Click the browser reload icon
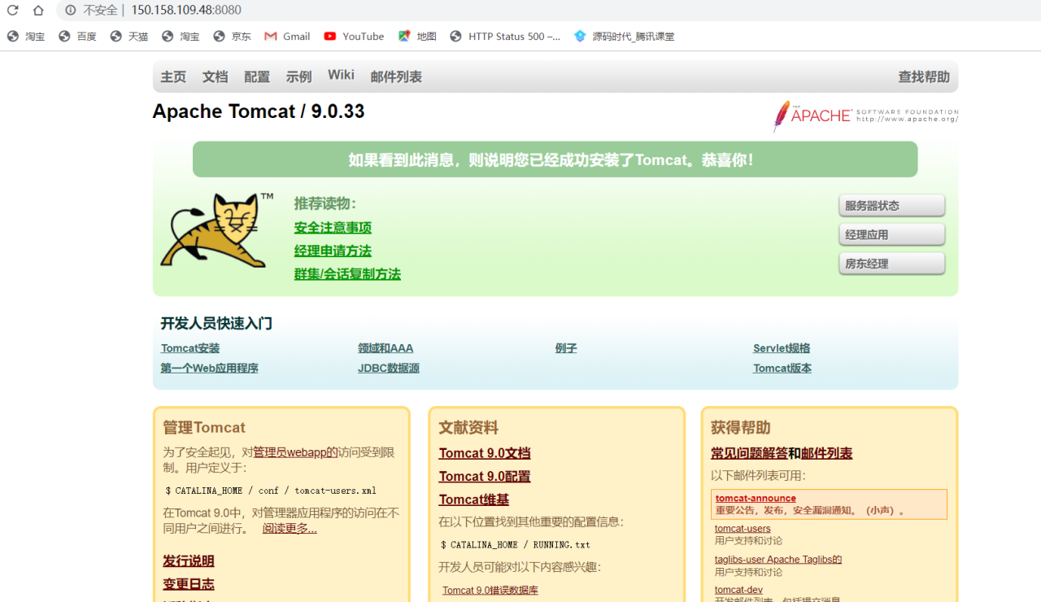Image resolution: width=1041 pixels, height=602 pixels. click(11, 11)
